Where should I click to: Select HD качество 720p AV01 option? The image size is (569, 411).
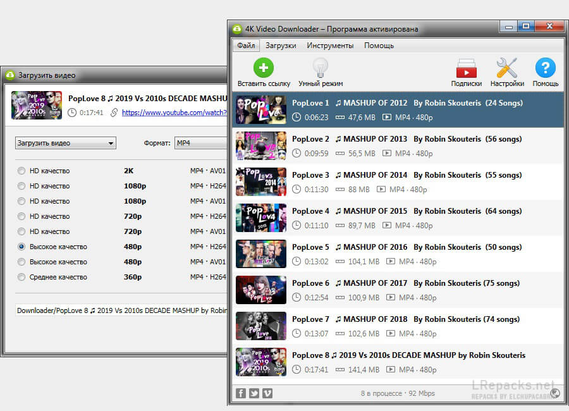(21, 231)
